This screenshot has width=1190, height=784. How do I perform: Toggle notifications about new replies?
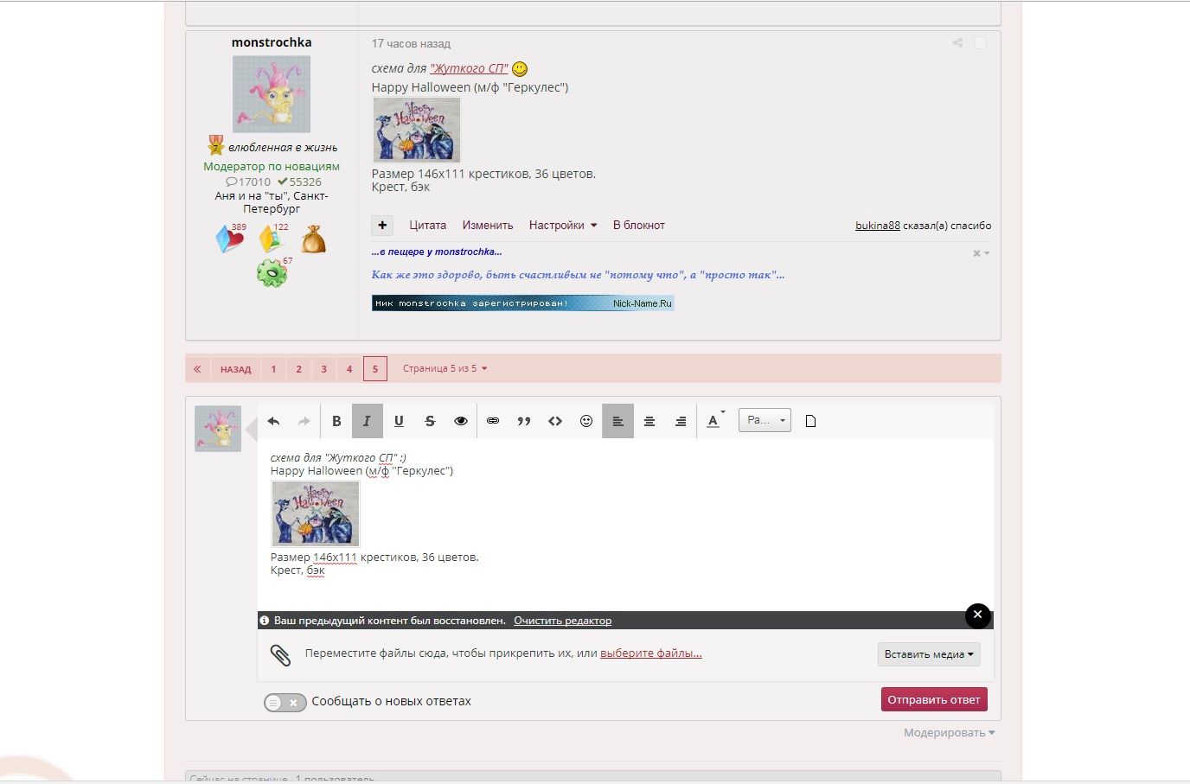click(x=285, y=702)
